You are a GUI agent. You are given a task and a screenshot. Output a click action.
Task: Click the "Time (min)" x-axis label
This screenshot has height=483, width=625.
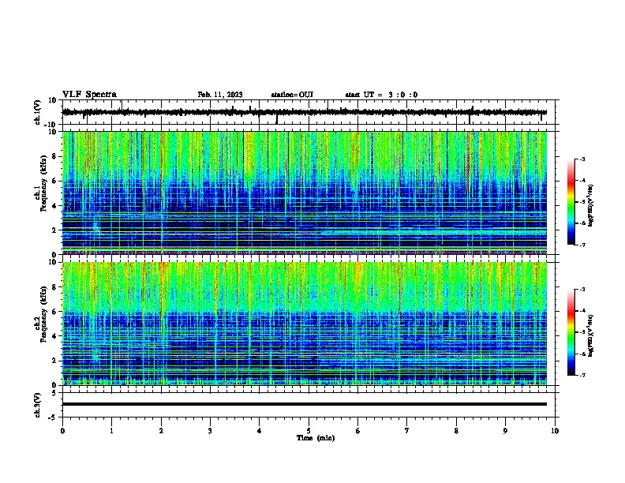(316, 438)
